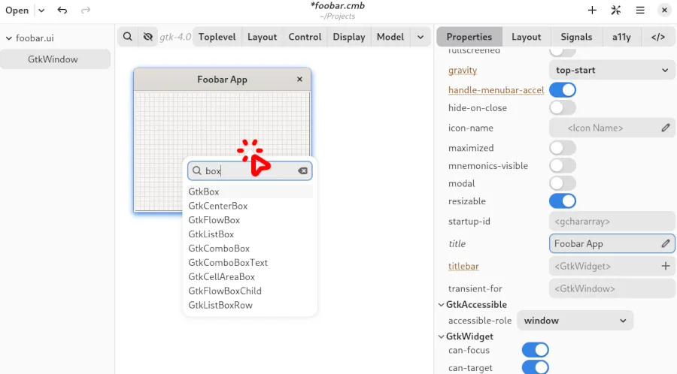
Task: Click the Toplevel widget group button
Action: pos(217,37)
